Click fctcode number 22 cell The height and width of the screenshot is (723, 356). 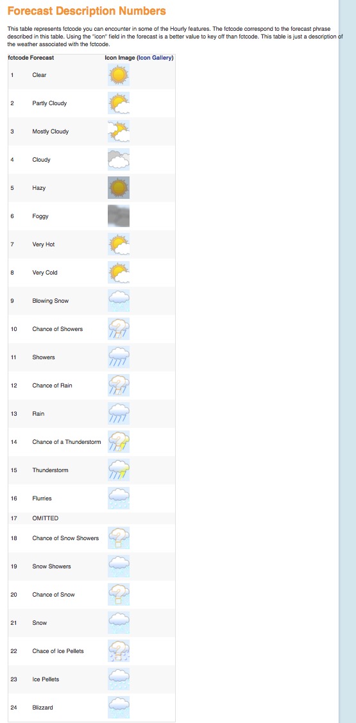click(13, 651)
